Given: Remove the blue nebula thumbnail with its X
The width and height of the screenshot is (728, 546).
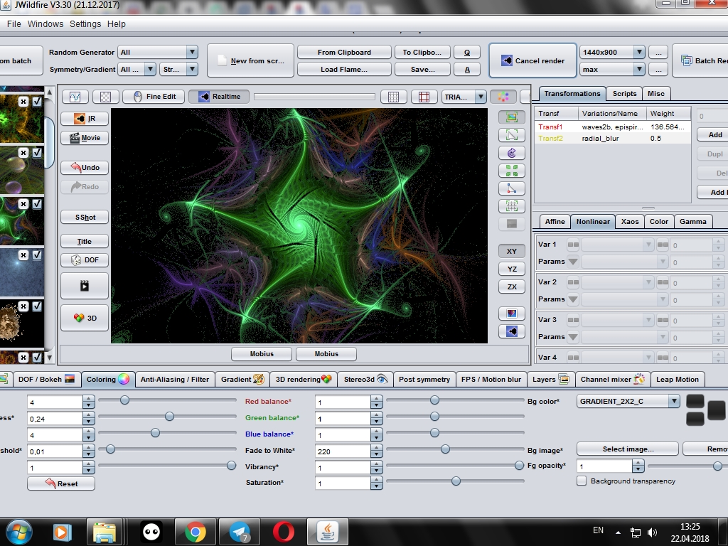Looking at the screenshot, I should coord(23,255).
